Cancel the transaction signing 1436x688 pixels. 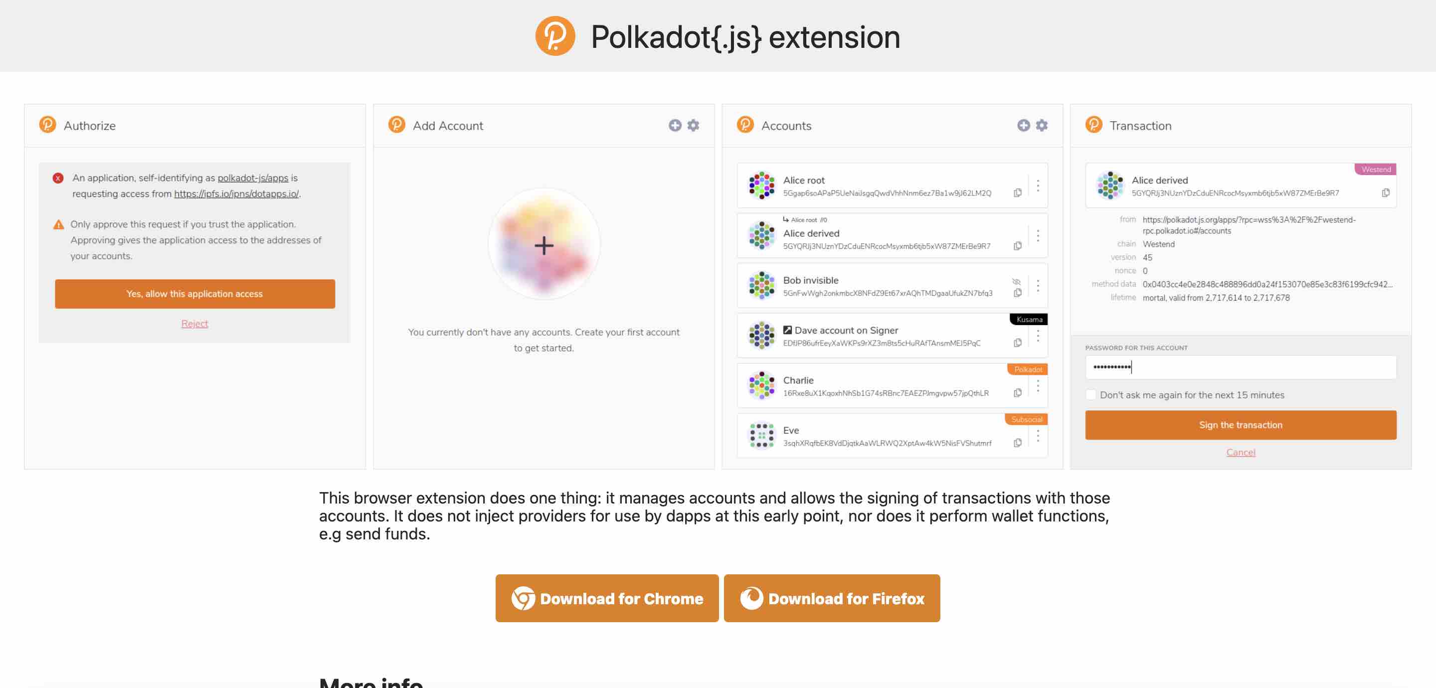coord(1241,452)
